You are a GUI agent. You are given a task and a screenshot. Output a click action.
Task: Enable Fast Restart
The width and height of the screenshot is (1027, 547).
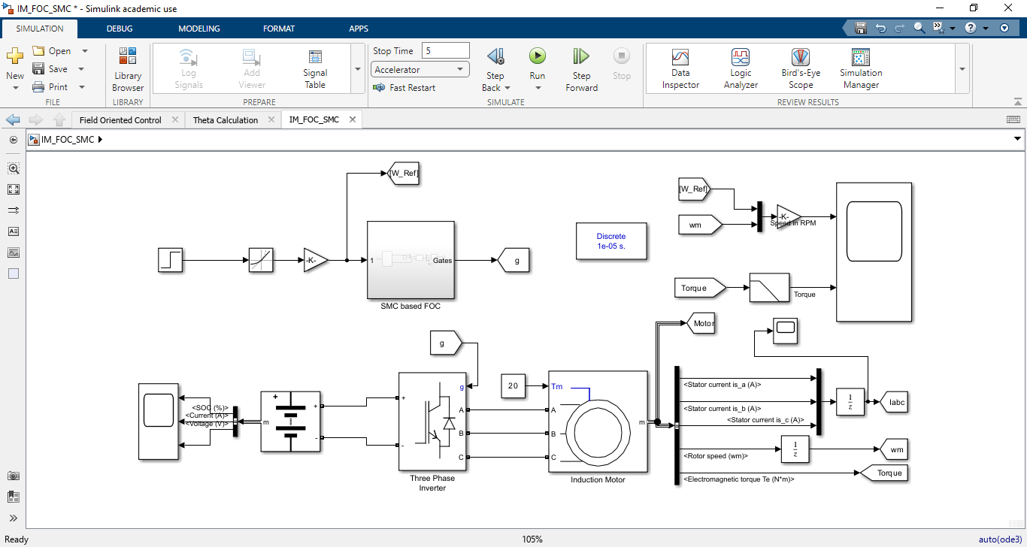click(x=406, y=87)
